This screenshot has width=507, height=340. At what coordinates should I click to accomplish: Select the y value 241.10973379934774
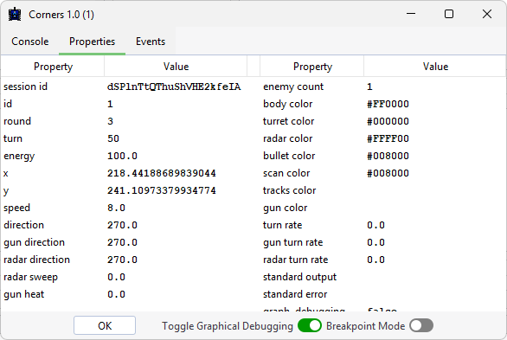pos(162,190)
